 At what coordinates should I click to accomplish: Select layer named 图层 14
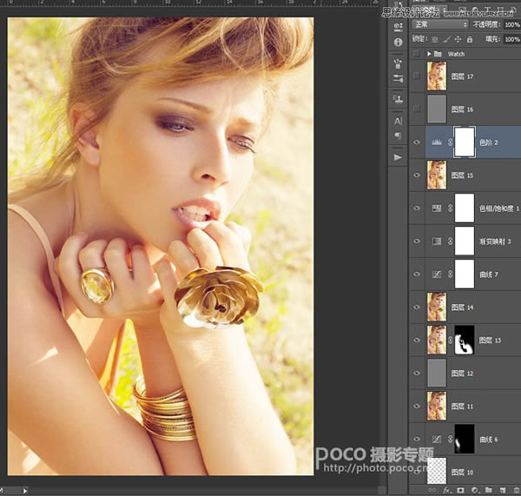pyautogui.click(x=462, y=308)
